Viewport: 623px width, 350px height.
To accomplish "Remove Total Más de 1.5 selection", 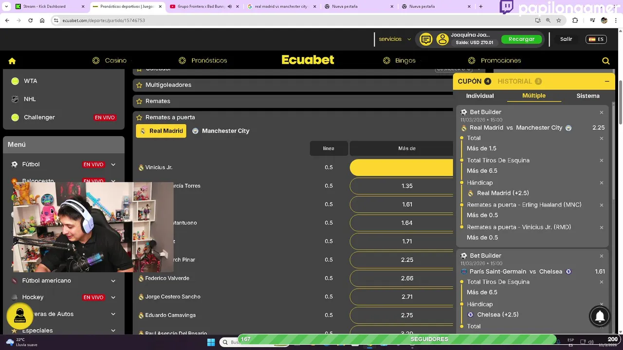I will tap(602, 139).
